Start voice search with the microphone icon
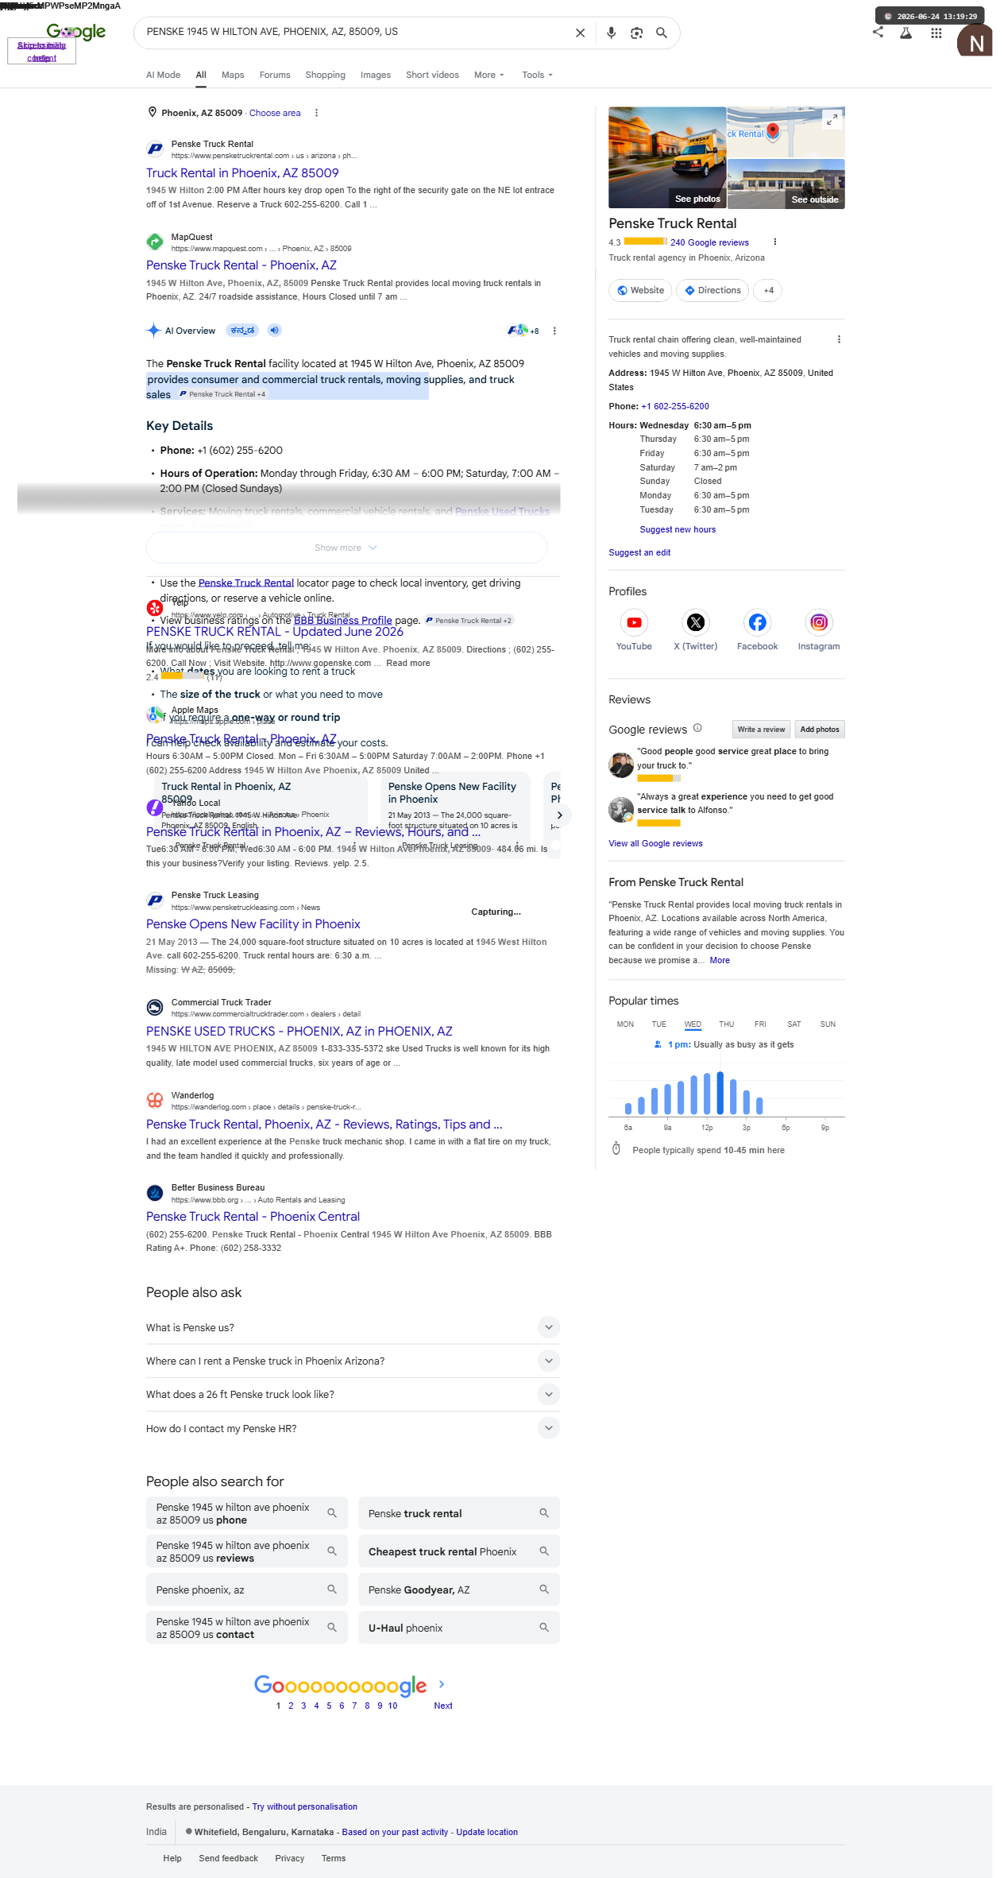 coord(611,33)
